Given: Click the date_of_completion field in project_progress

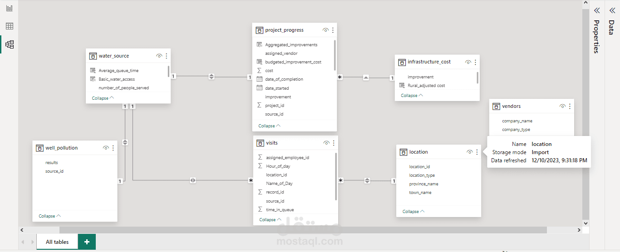Looking at the screenshot, I should coord(284,79).
